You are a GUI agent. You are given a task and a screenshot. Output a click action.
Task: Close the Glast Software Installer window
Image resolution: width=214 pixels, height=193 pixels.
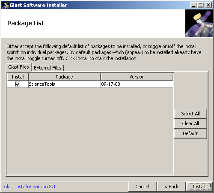tap(208, 5)
